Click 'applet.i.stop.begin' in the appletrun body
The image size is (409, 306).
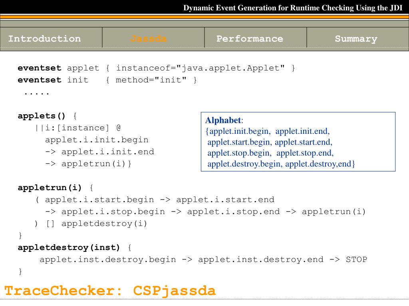click(x=113, y=212)
